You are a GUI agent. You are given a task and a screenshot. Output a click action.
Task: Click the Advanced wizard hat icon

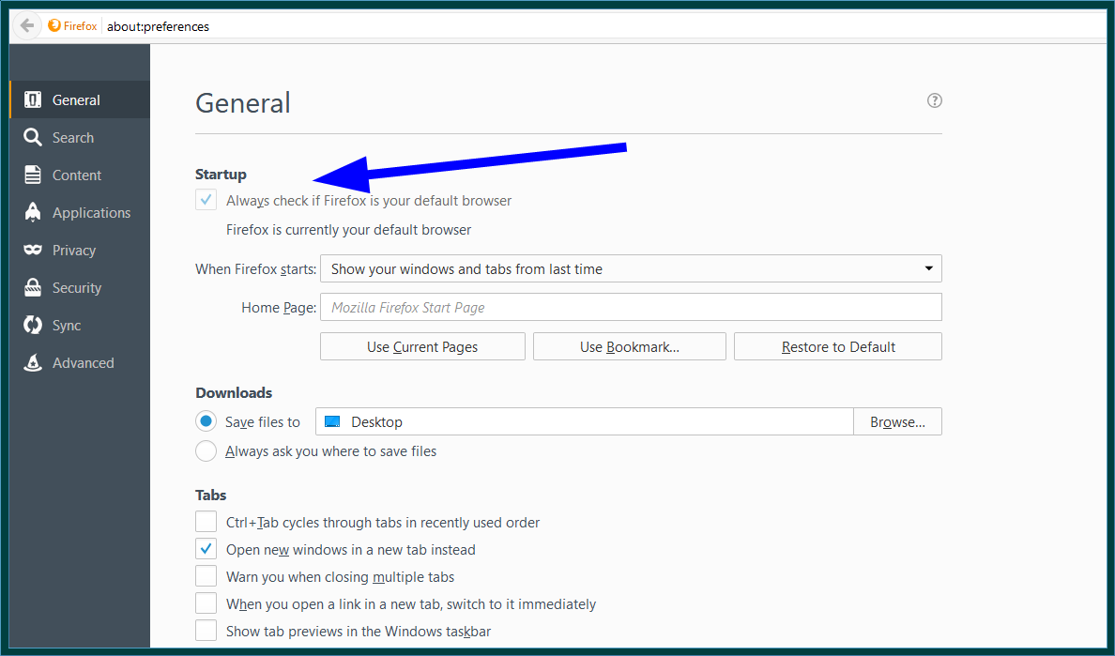coord(33,362)
